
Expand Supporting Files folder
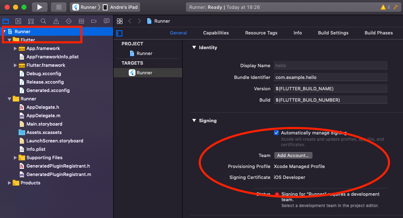click(x=15, y=158)
